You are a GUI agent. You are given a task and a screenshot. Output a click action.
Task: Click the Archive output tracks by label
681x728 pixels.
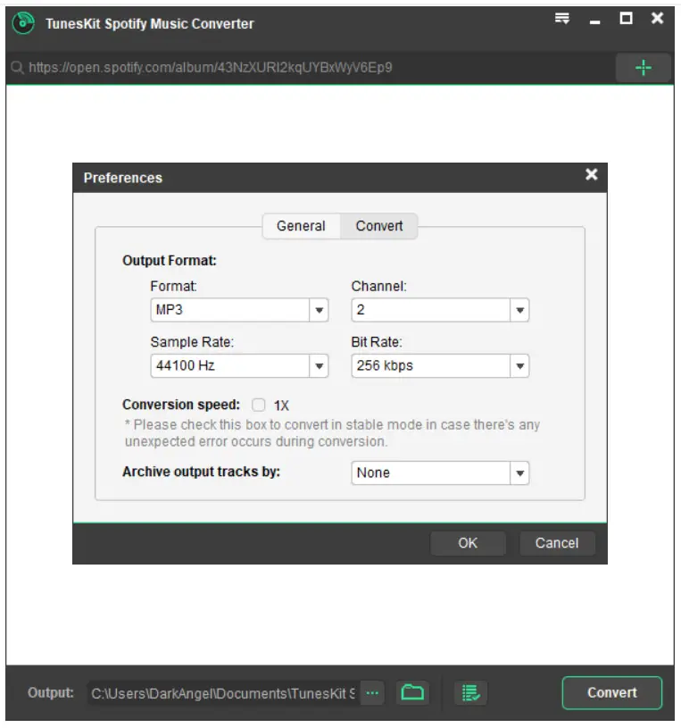click(201, 472)
